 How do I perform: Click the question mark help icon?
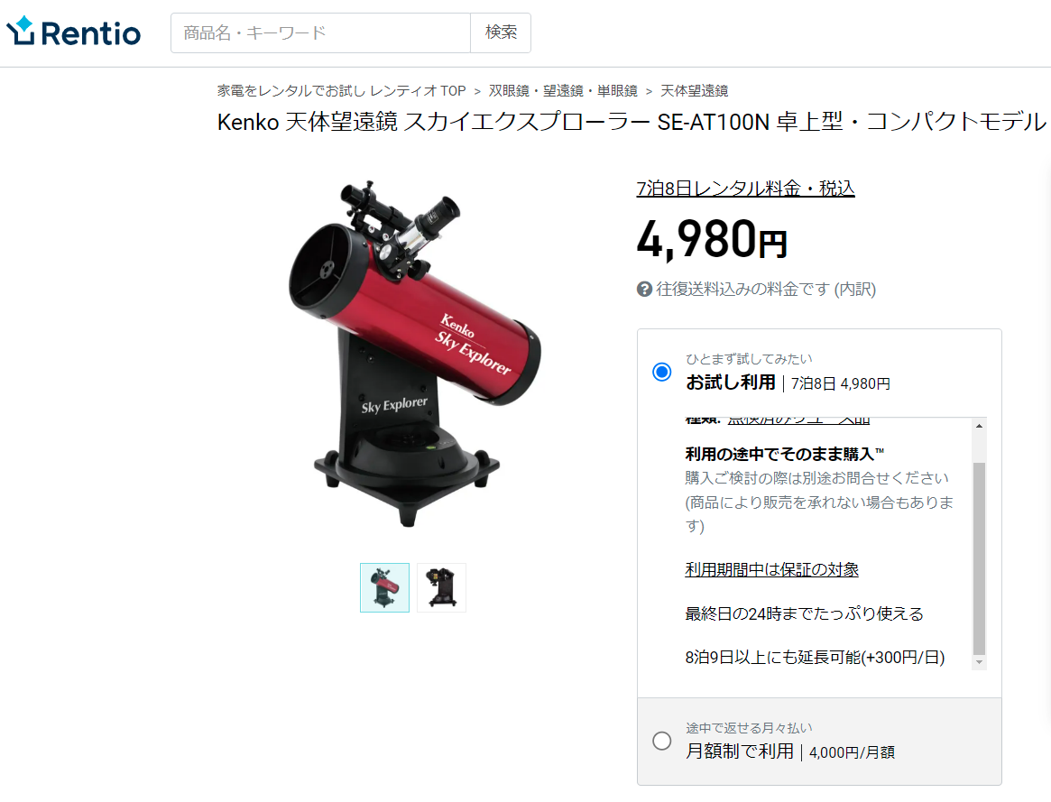pos(644,290)
